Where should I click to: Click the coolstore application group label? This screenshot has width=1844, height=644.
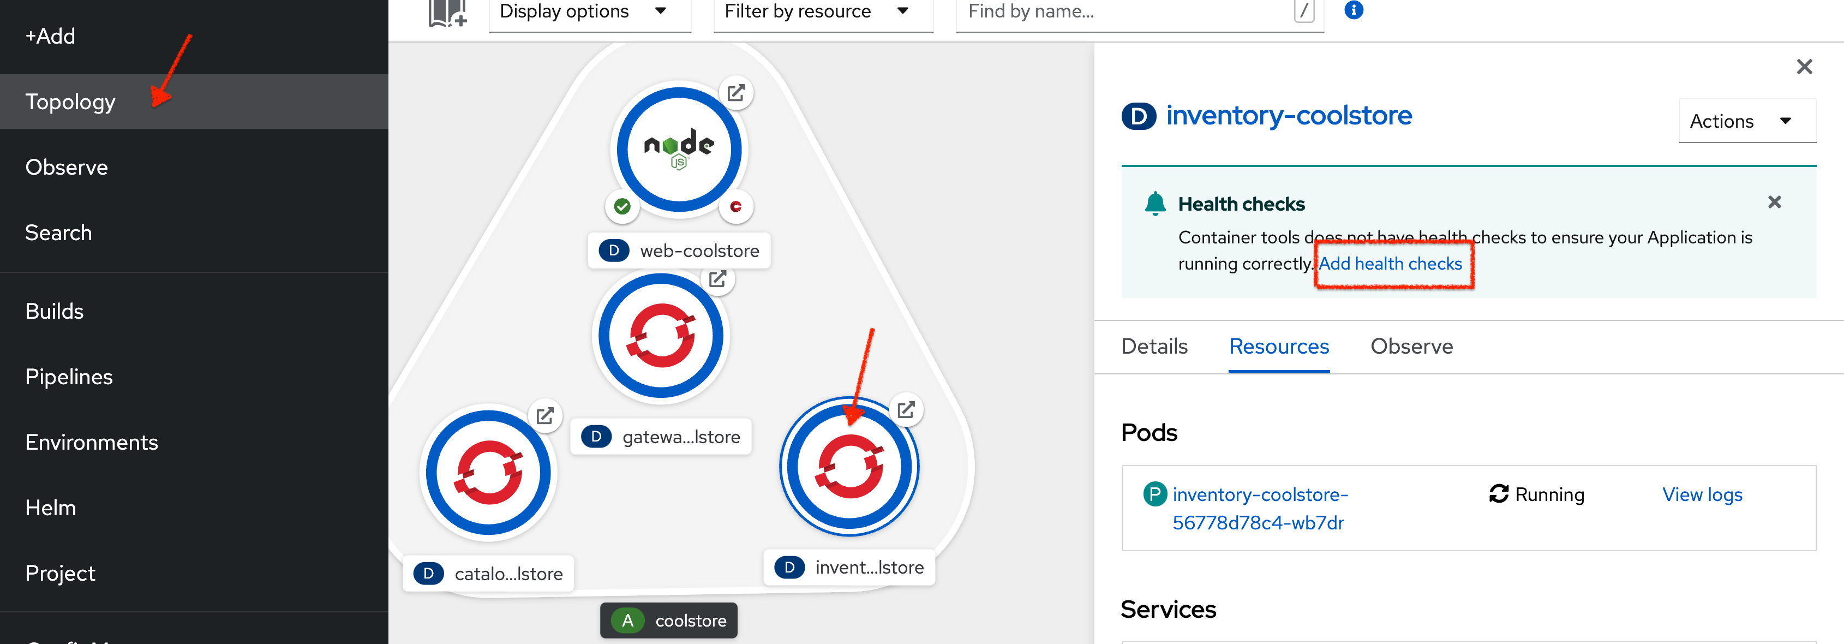coord(669,621)
